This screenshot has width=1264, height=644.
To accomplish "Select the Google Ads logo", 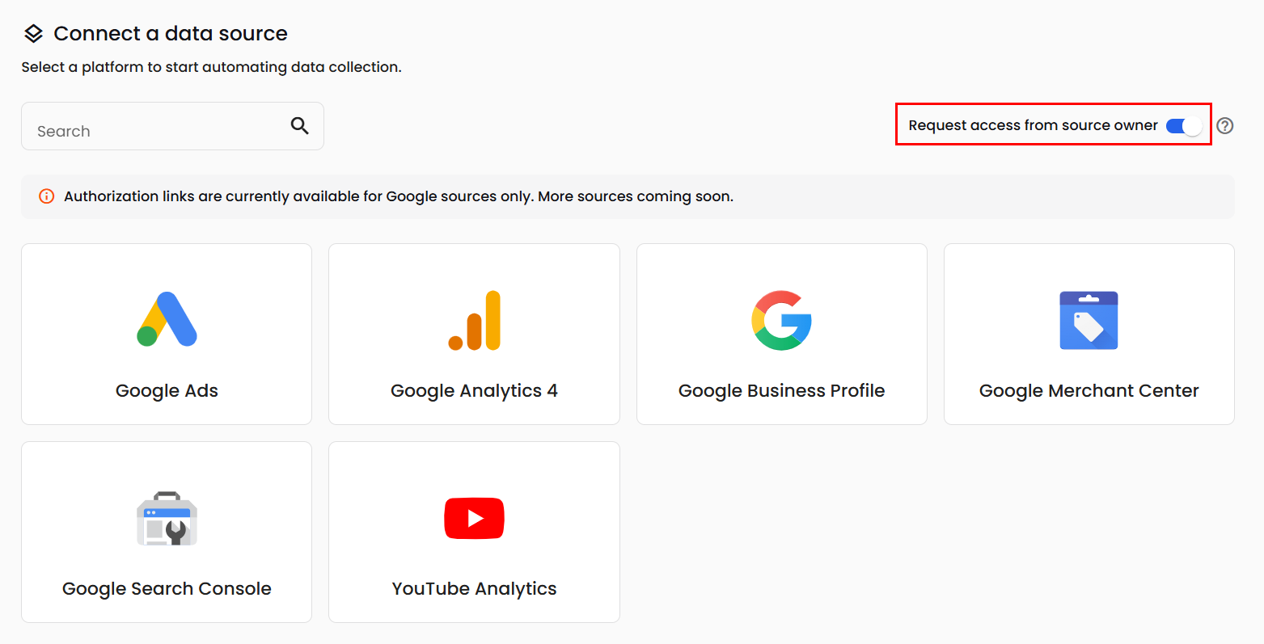I will [167, 319].
